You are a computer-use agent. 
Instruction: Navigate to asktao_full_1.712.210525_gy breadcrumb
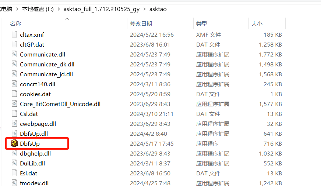tap(102, 9)
